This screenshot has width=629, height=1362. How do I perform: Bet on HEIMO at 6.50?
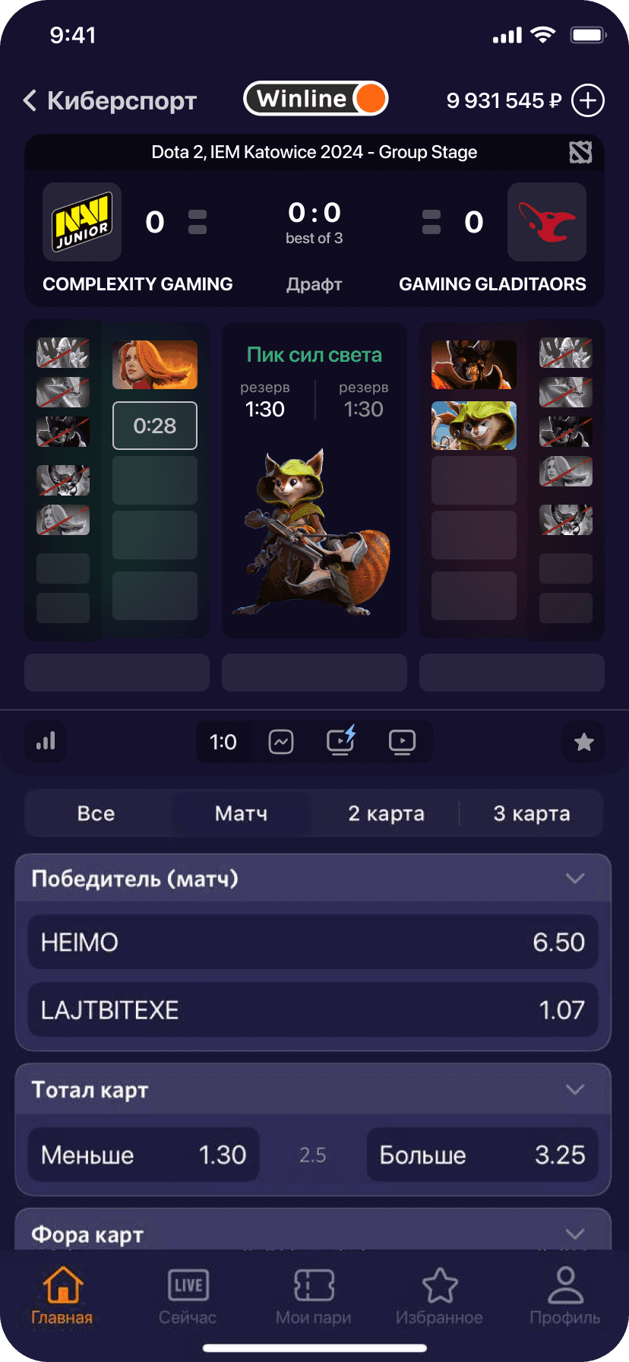313,942
